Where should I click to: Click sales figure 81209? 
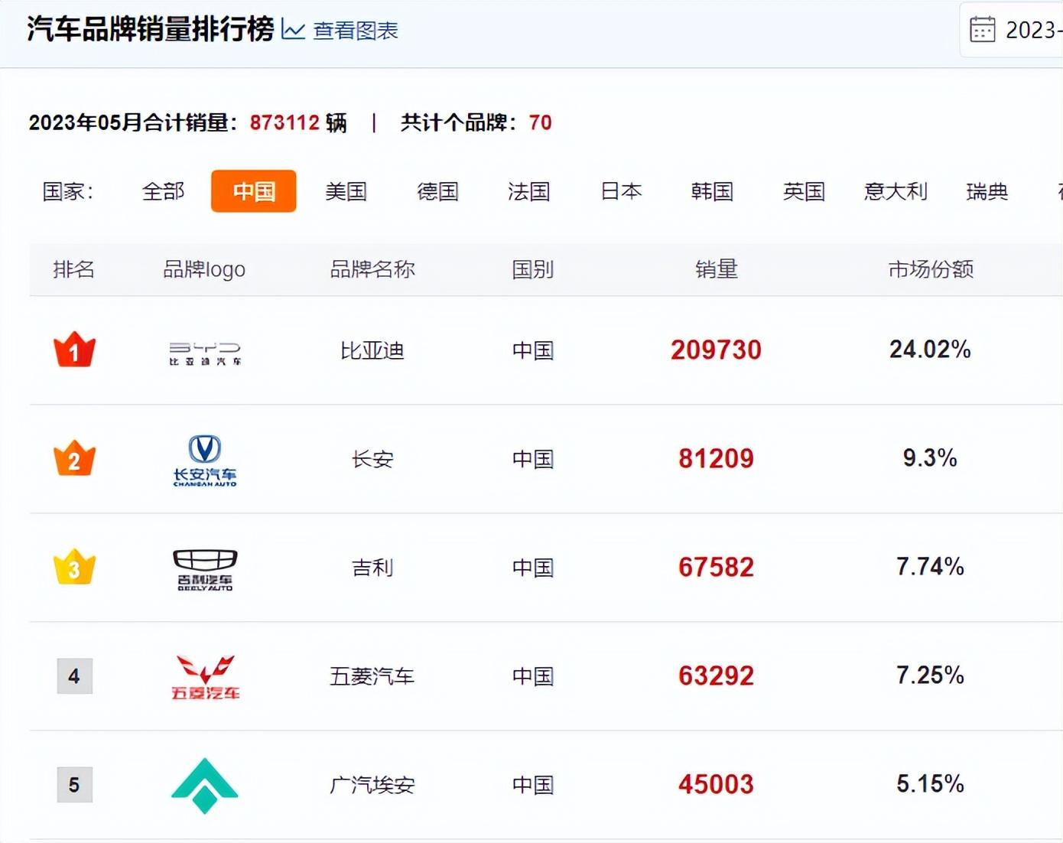click(x=717, y=459)
